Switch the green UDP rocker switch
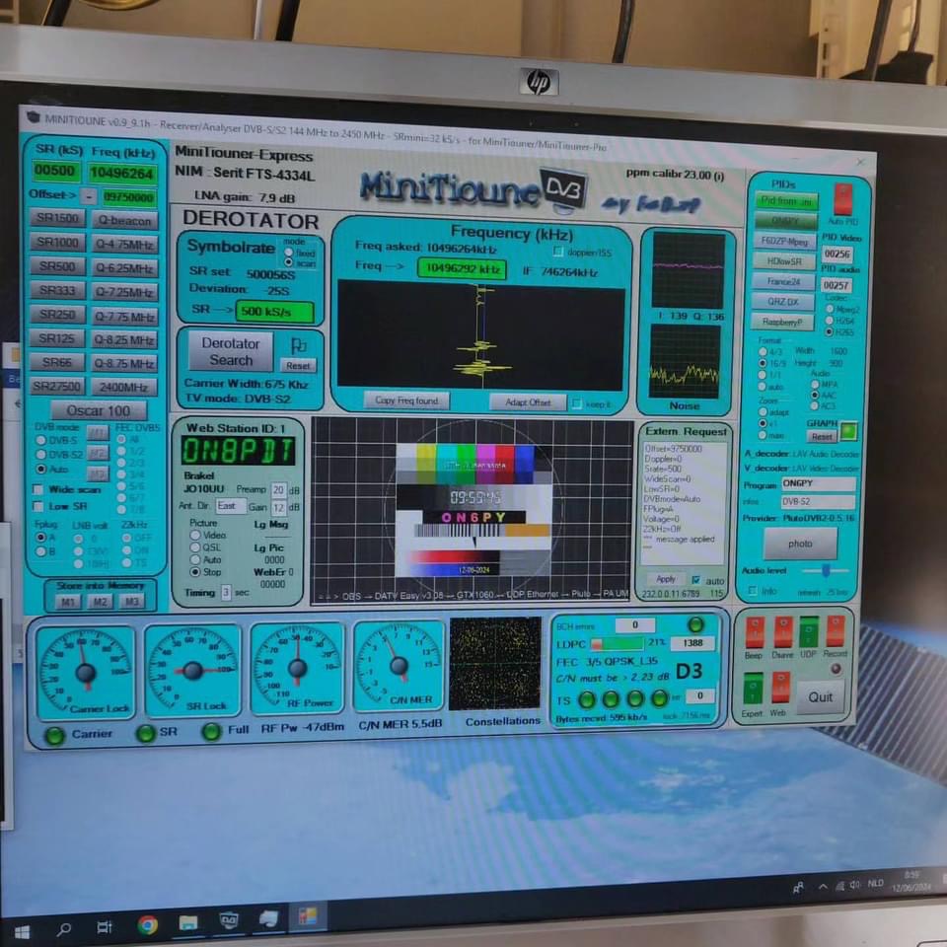The image size is (947, 947). coord(809,631)
